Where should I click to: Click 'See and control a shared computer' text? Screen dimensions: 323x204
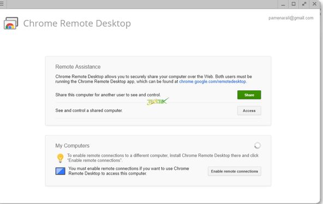pyautogui.click(x=89, y=110)
